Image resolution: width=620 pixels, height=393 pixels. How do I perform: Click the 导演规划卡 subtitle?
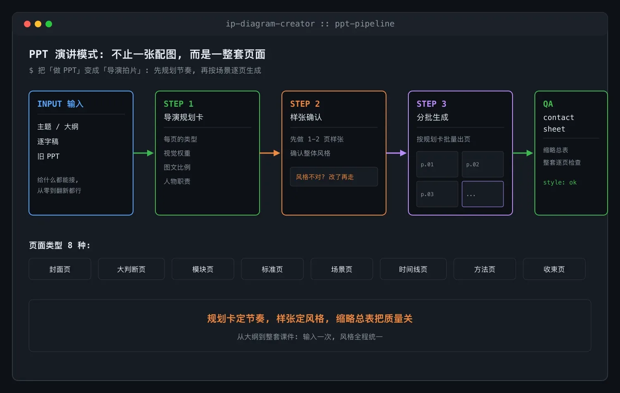click(184, 117)
